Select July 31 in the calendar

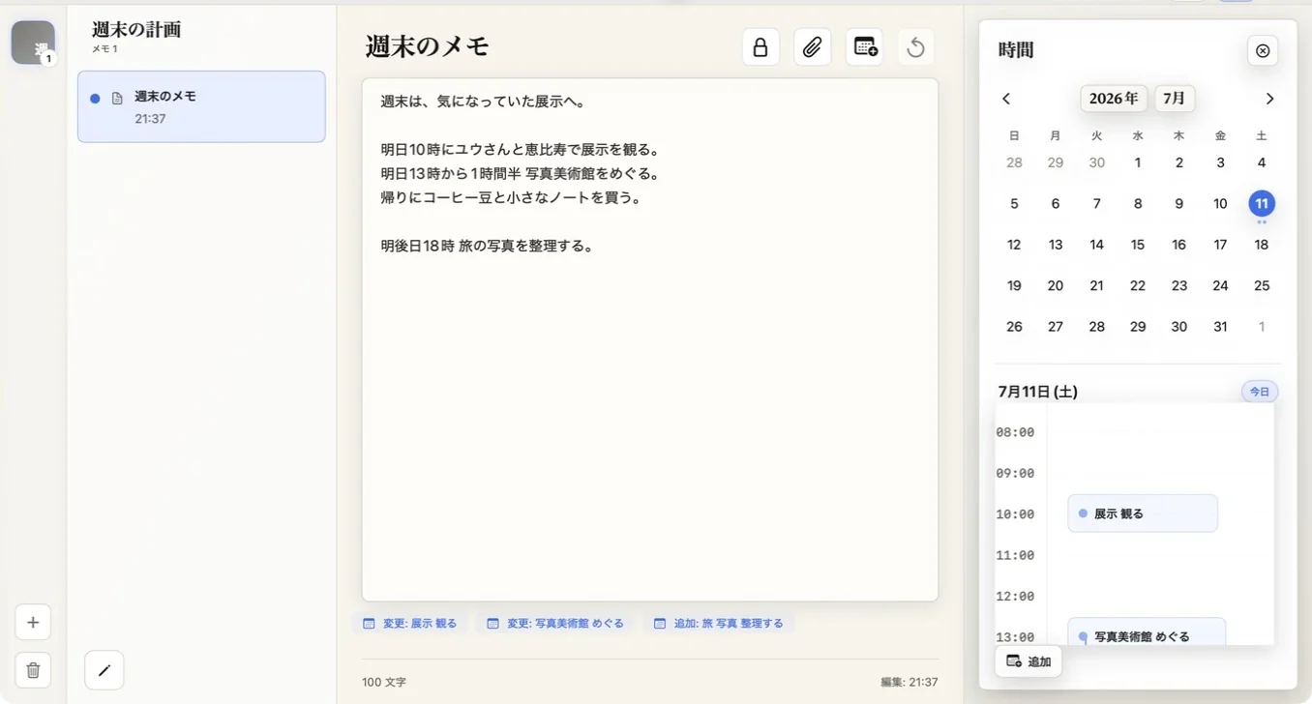pos(1220,327)
